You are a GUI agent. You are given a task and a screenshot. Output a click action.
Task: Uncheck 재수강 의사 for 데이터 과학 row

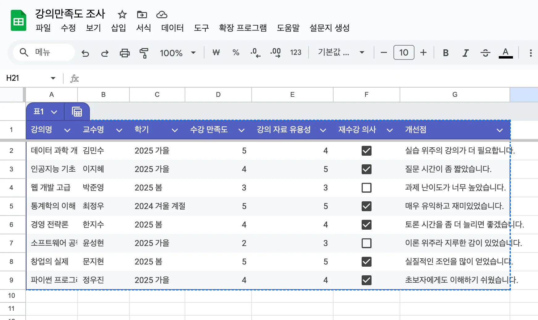[x=366, y=151]
